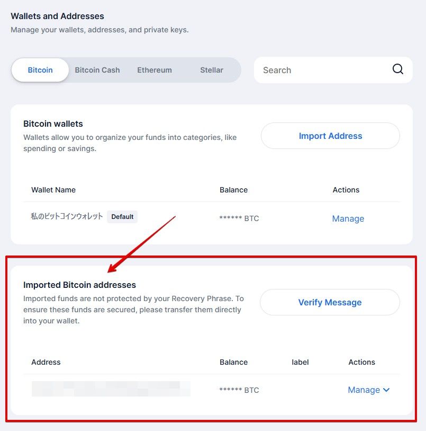Click the Default badge beside wallet name
The width and height of the screenshot is (426, 431).
click(122, 217)
